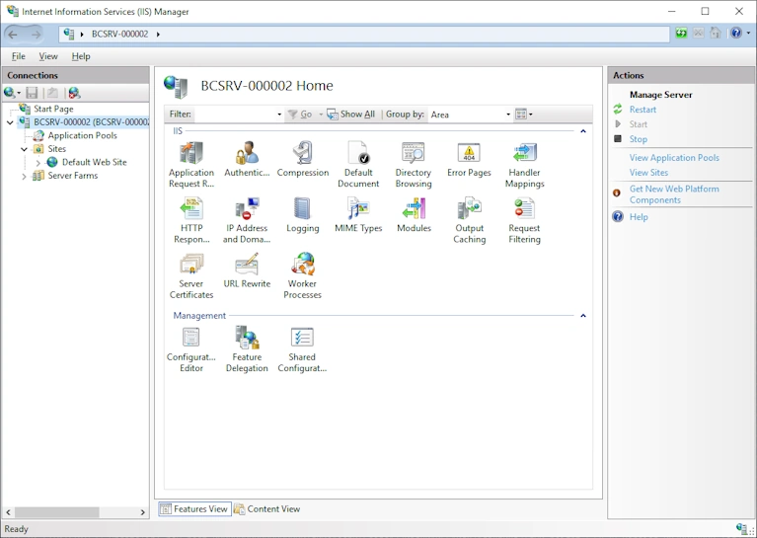Open Output Caching feature
757x538 pixels.
pos(469,220)
